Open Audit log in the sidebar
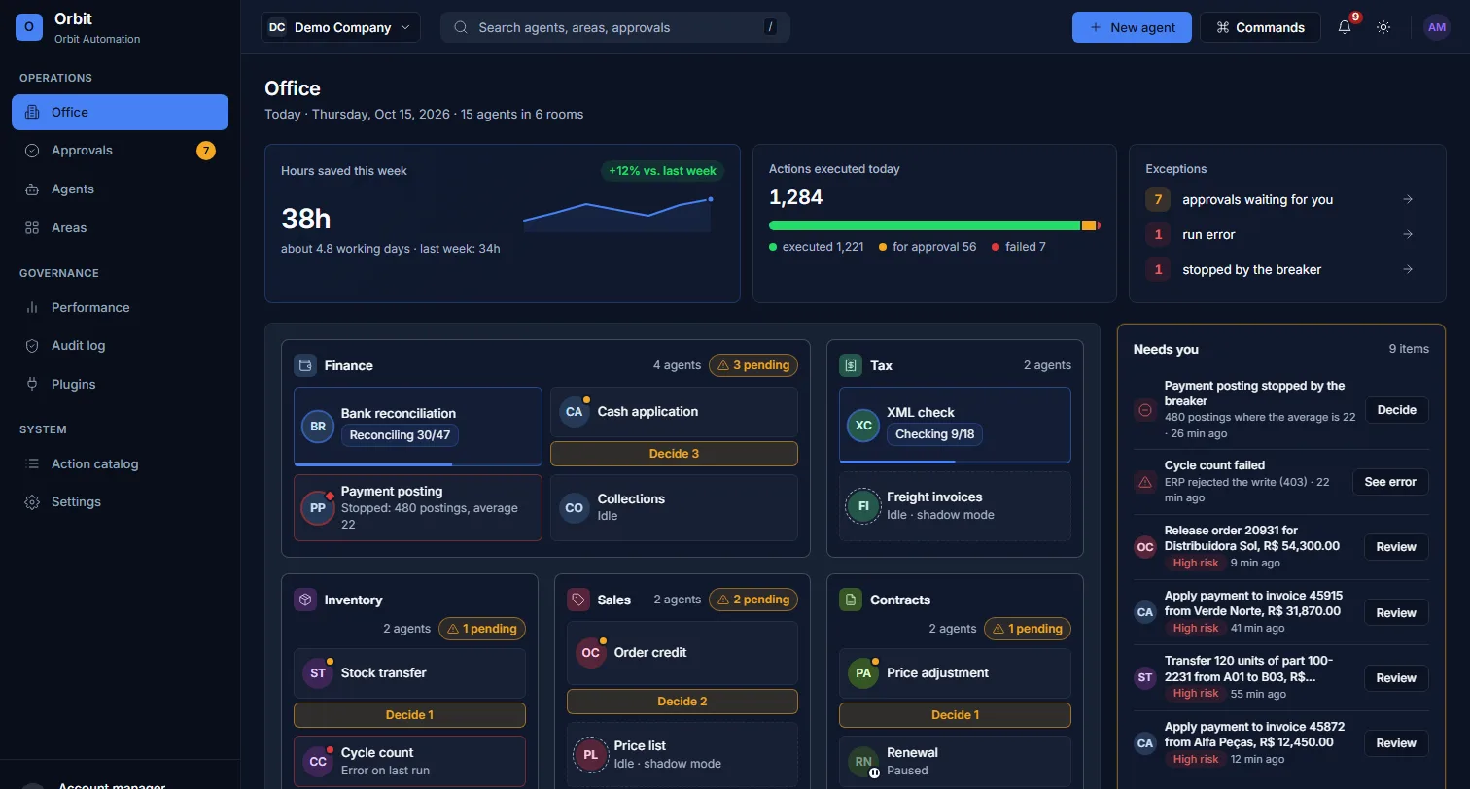The image size is (1470, 789). click(120, 345)
